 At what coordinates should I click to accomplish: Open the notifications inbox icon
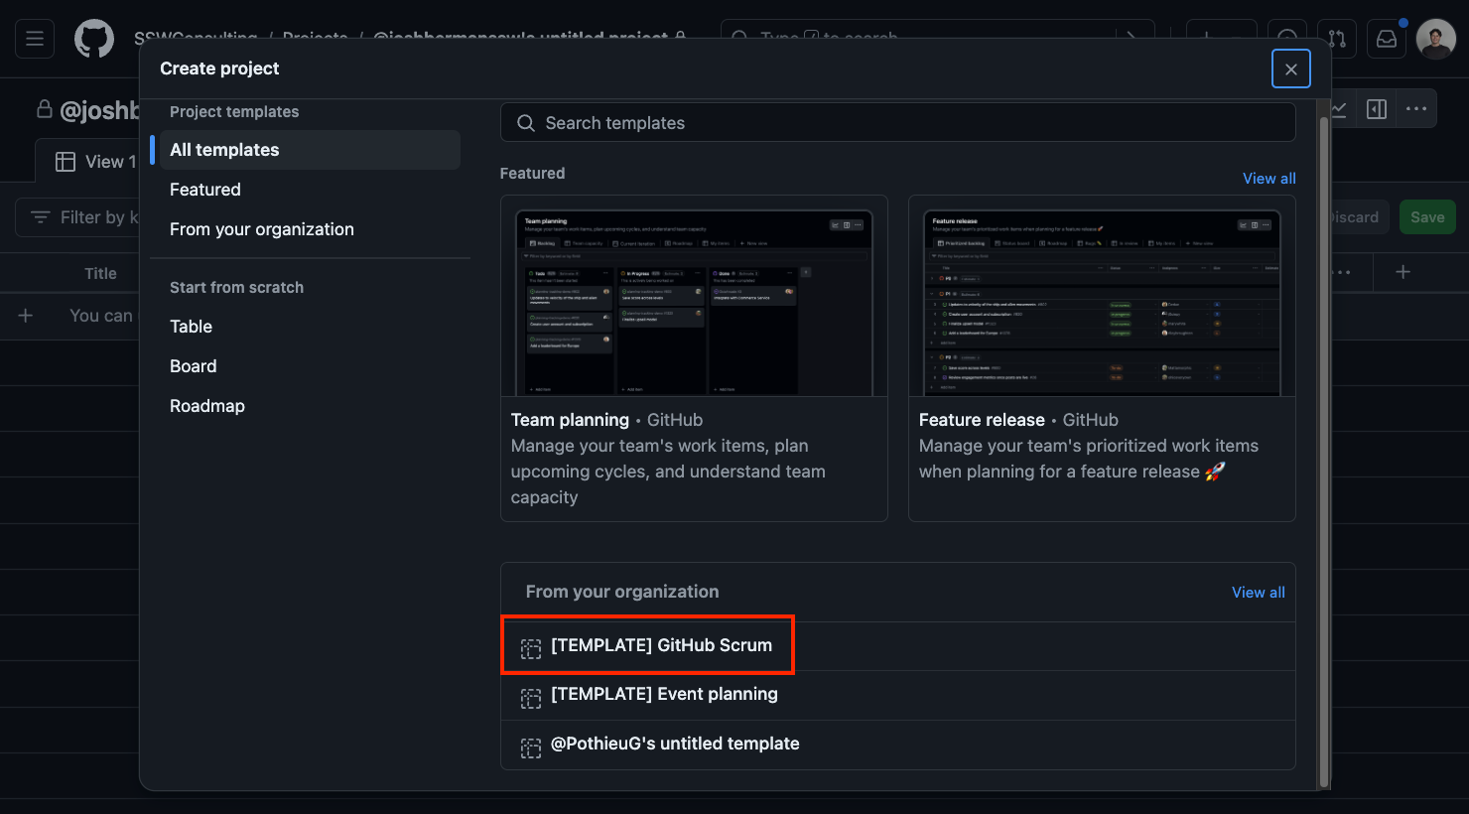coord(1387,39)
